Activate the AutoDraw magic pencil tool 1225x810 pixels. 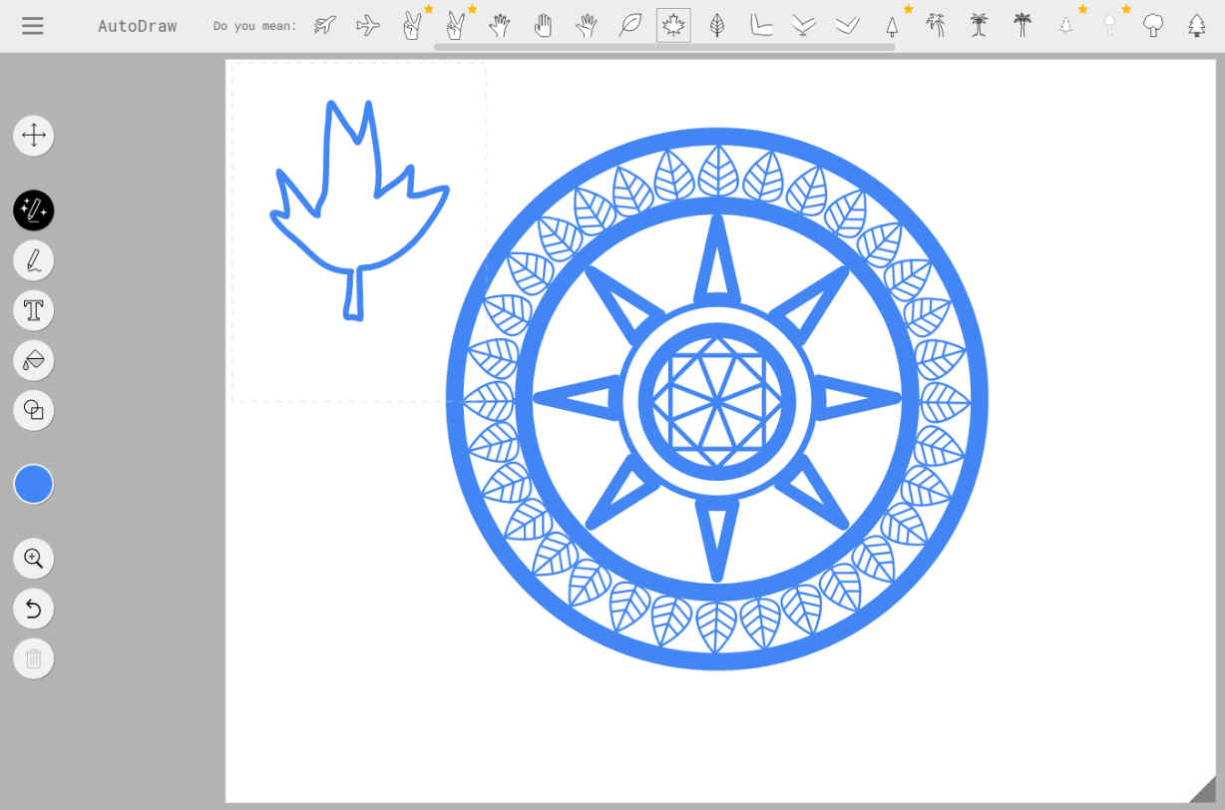[x=34, y=210]
